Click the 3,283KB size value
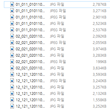 point(99,55)
